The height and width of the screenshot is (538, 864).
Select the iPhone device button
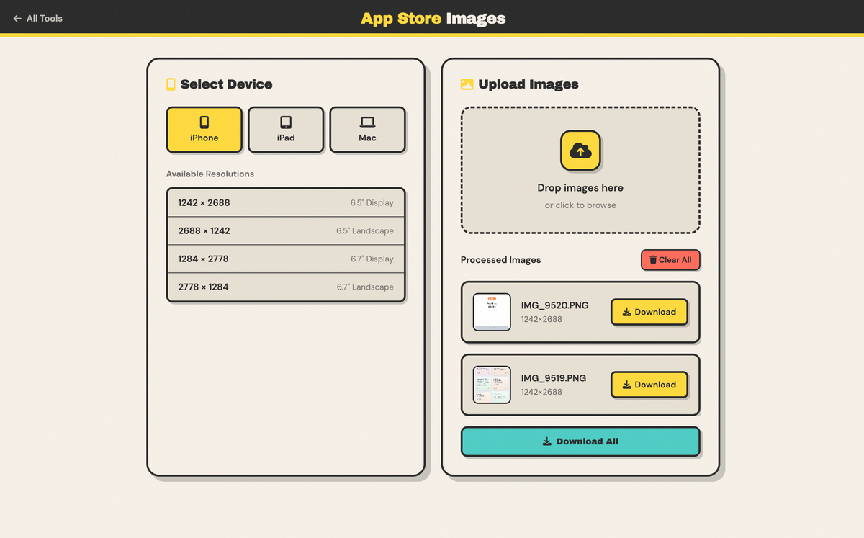204,130
